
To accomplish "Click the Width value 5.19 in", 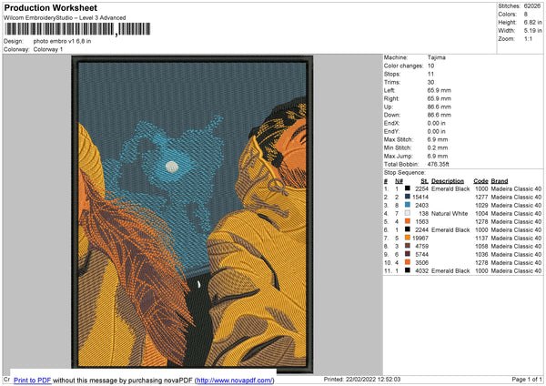I will coord(532,31).
